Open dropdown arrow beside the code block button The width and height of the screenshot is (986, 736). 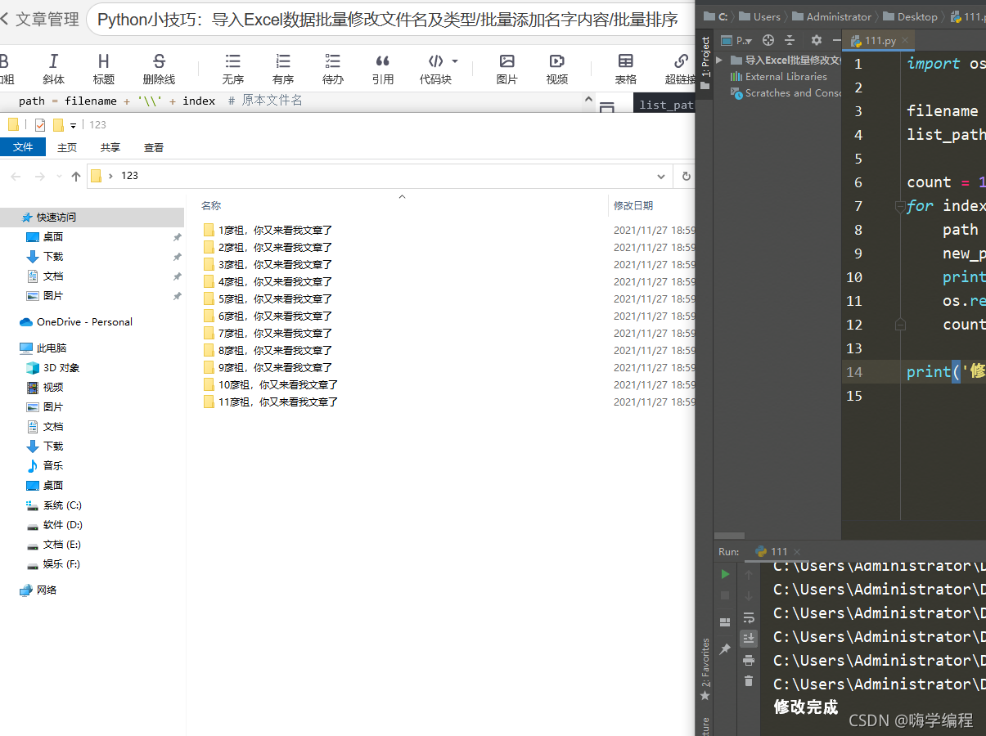pyautogui.click(x=455, y=61)
